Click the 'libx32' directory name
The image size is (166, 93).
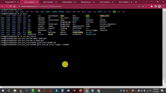point(61,12)
